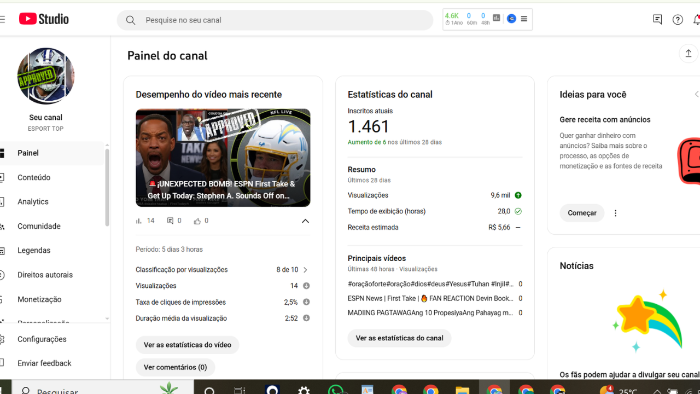Click the Task View icon in taskbar

240,390
